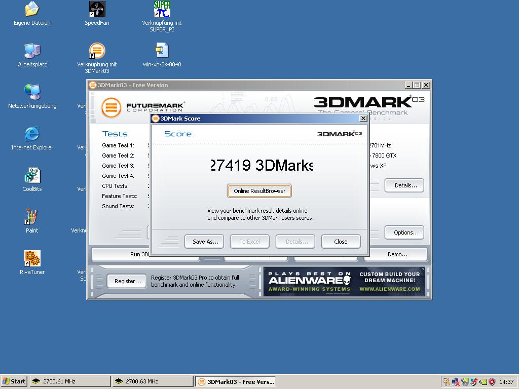Viewport: 519px width, 389px height.
Task: Open the Windows Start menu
Action: click(14, 381)
